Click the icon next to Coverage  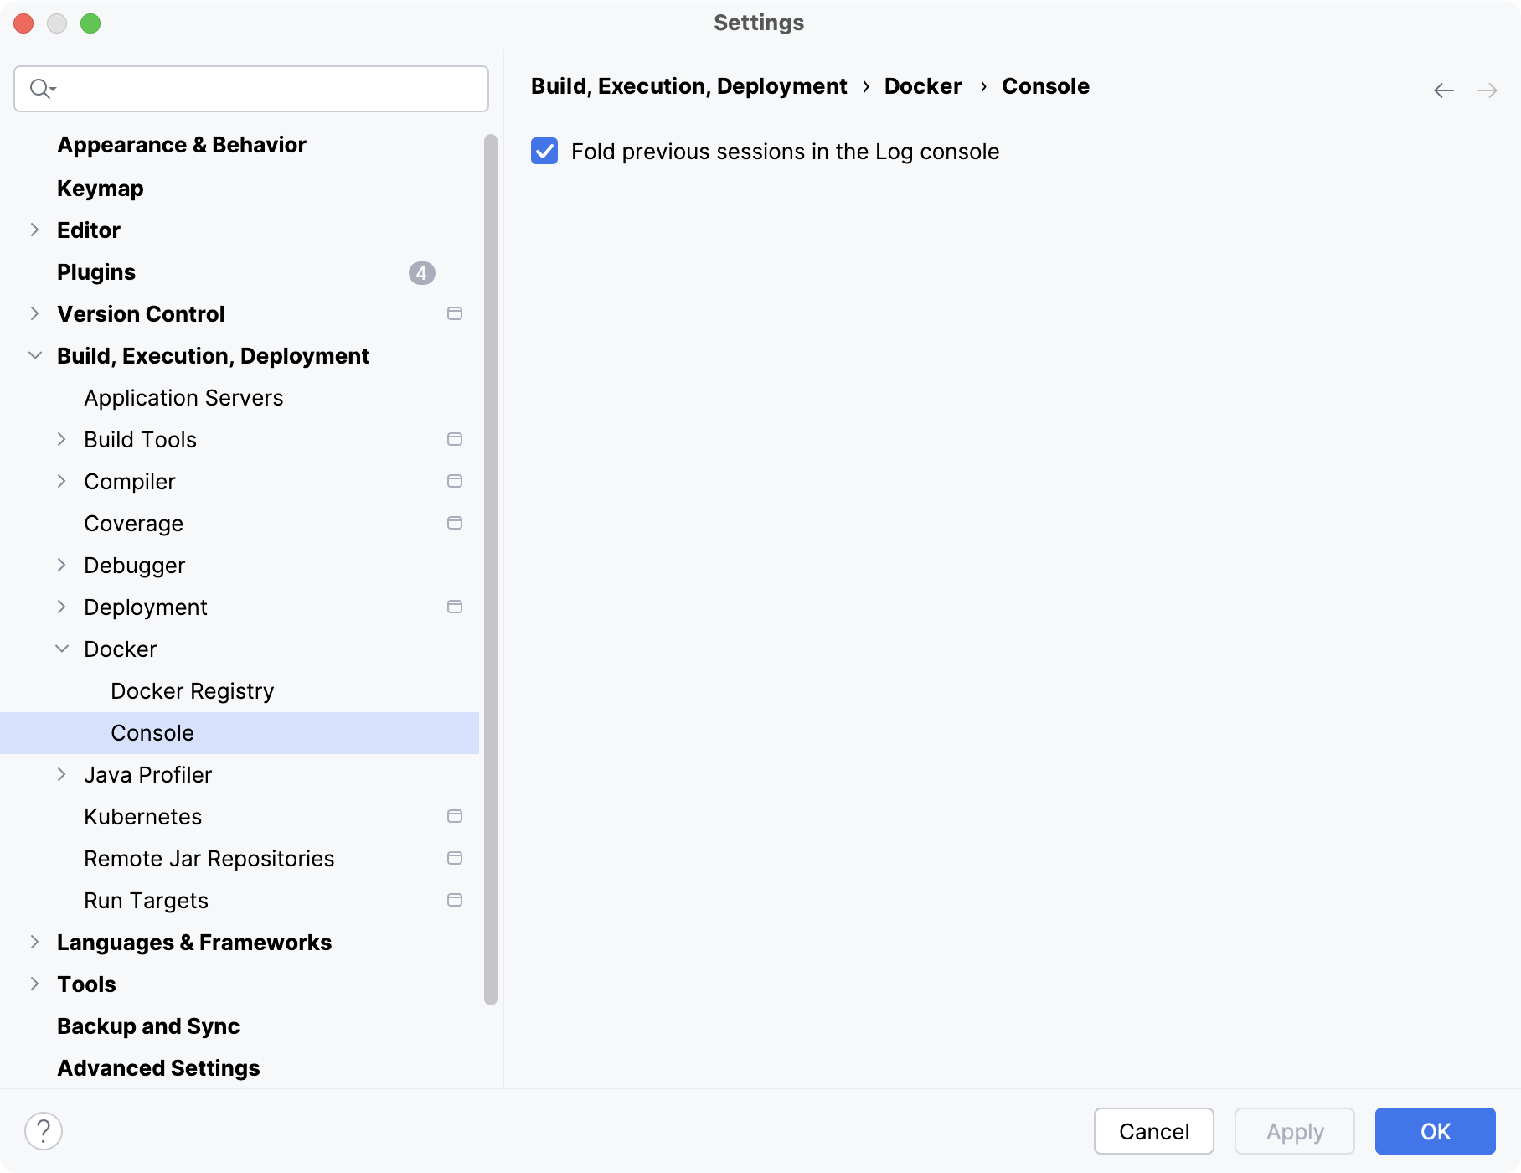click(x=455, y=522)
